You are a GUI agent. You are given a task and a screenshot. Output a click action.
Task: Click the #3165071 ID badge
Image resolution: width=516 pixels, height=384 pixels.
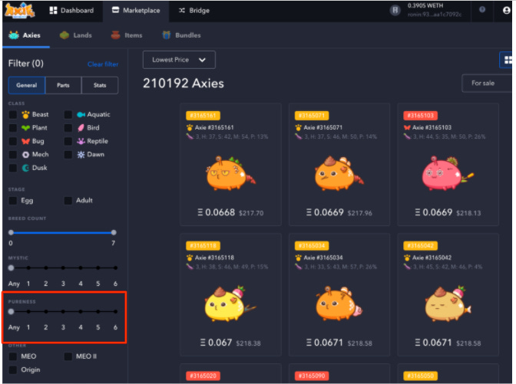tap(312, 116)
